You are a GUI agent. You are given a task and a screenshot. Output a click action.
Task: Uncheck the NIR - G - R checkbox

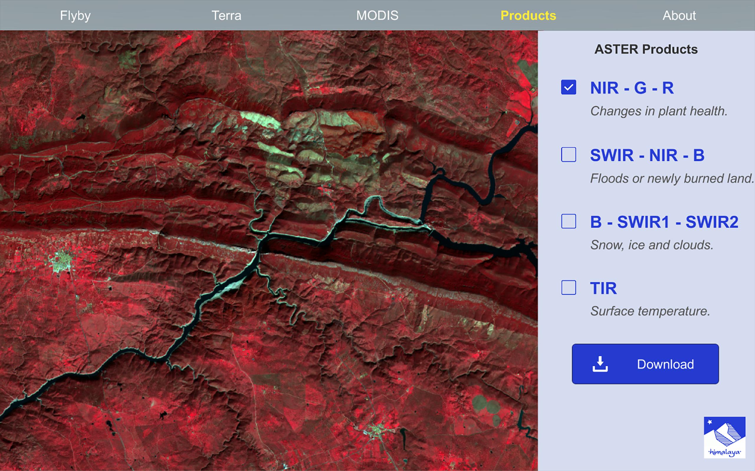[568, 87]
